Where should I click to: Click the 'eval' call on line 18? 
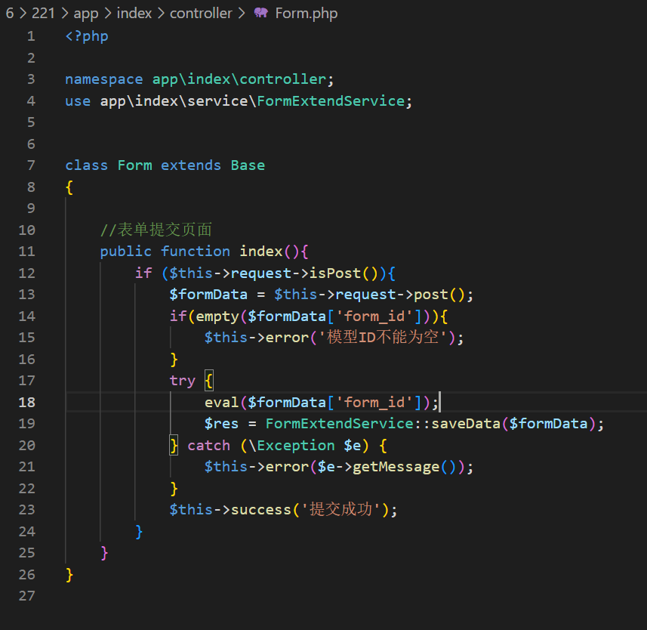click(x=222, y=402)
